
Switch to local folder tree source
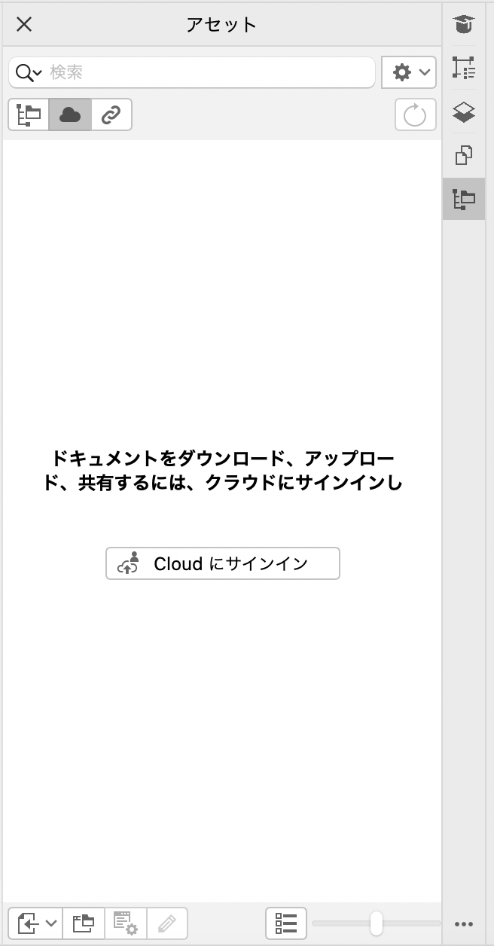point(29,114)
